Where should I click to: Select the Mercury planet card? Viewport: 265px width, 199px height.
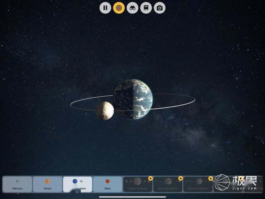coord(17,184)
